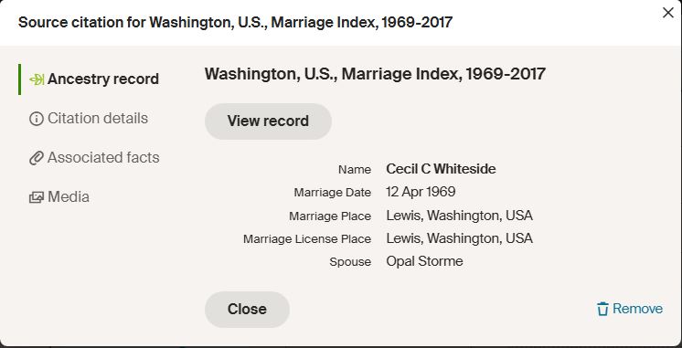Select the name Cecil C Whiteside
682x348 pixels.
pos(441,169)
